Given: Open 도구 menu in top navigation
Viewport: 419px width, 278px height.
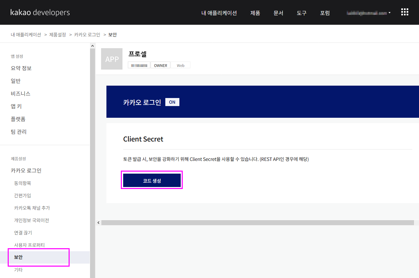Looking at the screenshot, I should tap(302, 13).
